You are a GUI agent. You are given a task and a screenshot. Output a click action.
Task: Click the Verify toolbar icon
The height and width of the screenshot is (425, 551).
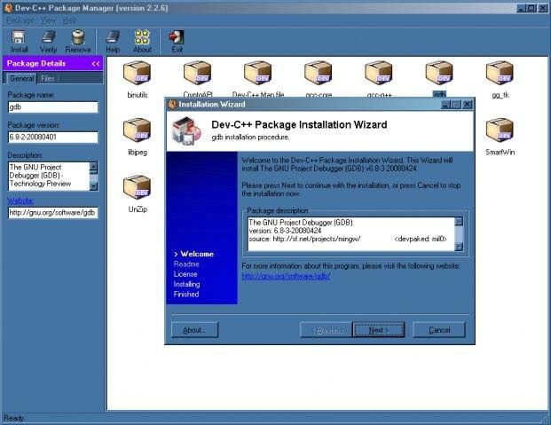(49, 42)
